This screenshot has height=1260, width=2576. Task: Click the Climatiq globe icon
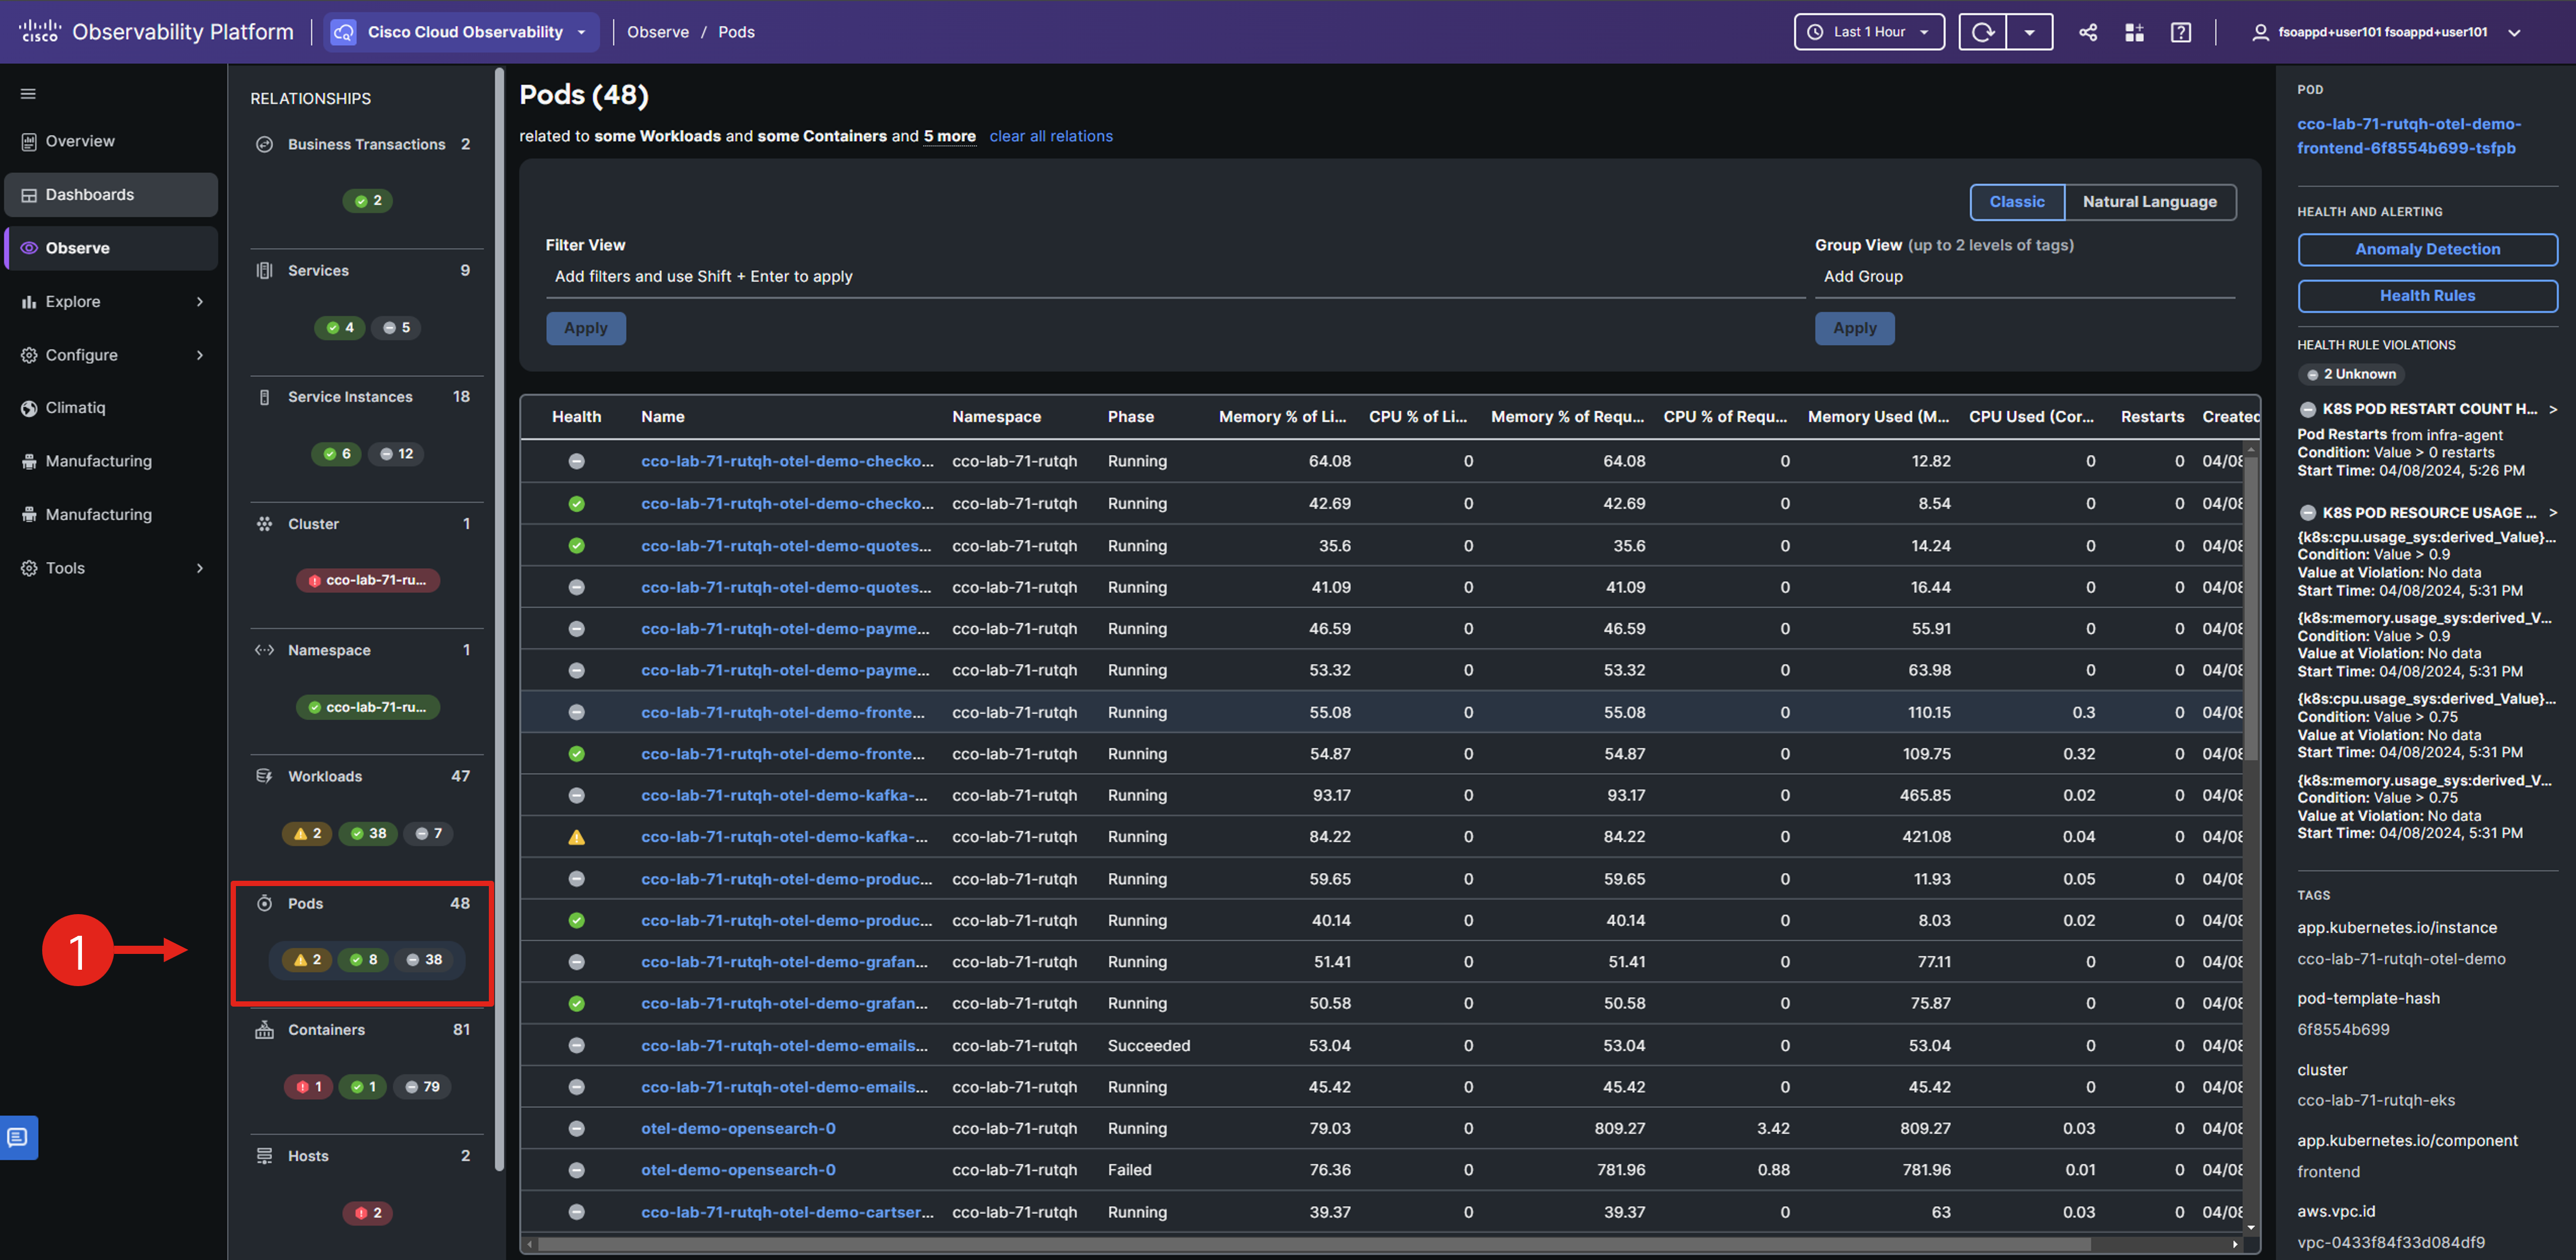[29, 408]
